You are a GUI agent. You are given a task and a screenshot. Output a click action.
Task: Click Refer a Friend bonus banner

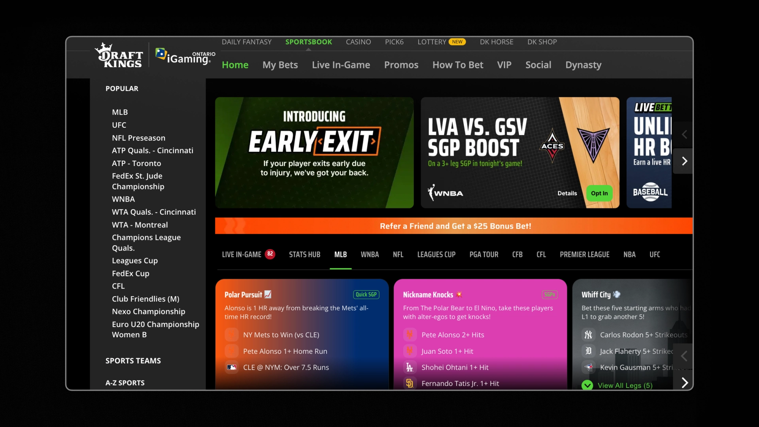coord(454,226)
